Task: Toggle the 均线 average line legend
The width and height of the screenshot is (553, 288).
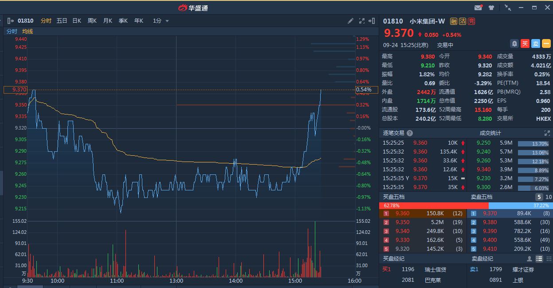Action: 28,32
